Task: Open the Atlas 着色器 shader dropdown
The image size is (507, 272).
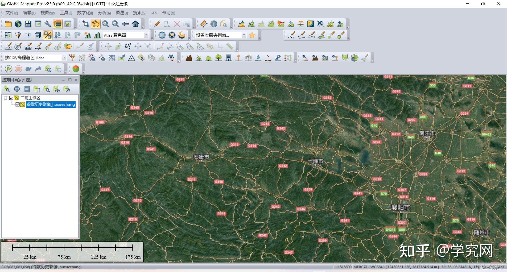Action: [x=146, y=35]
